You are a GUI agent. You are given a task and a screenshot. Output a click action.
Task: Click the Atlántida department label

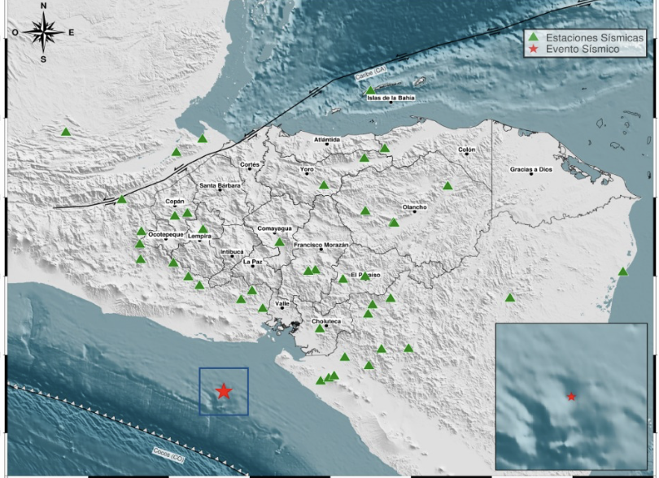(x=327, y=140)
